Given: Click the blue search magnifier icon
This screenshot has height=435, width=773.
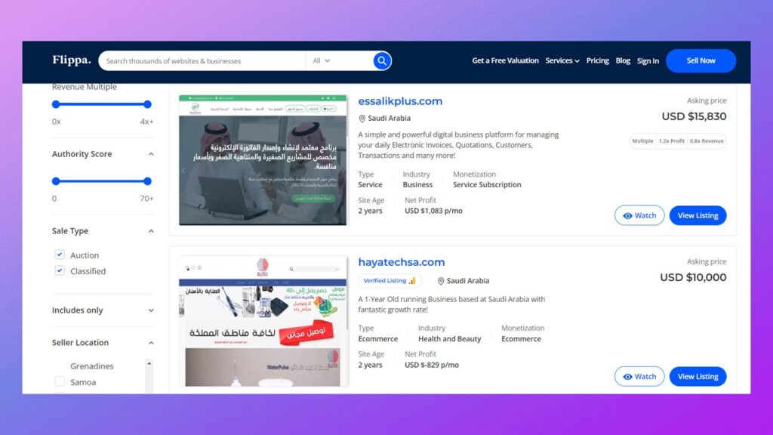Looking at the screenshot, I should pyautogui.click(x=381, y=60).
